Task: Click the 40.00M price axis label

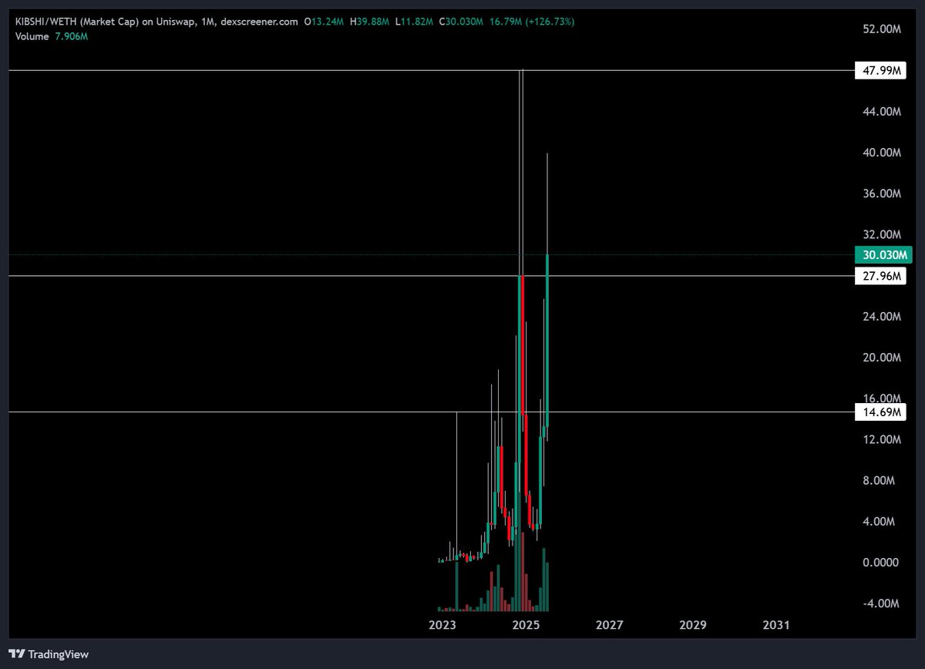Action: coord(882,153)
